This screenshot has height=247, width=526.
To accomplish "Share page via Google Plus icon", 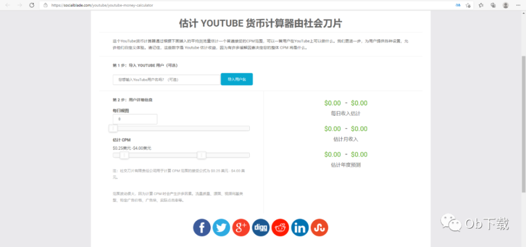I will (x=241, y=228).
